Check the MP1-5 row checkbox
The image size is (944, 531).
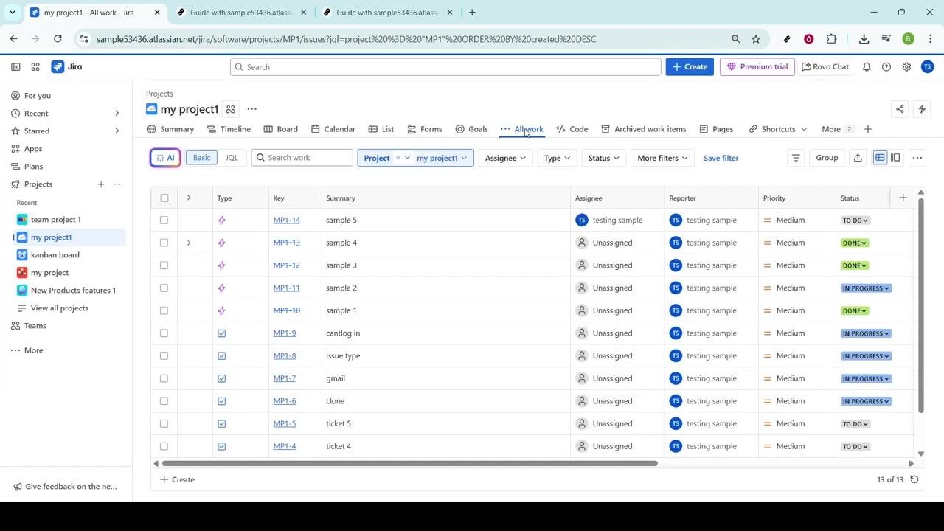coord(164,423)
